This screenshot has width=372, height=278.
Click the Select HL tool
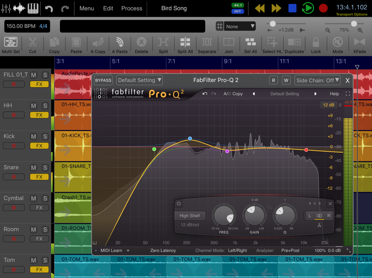272,46
